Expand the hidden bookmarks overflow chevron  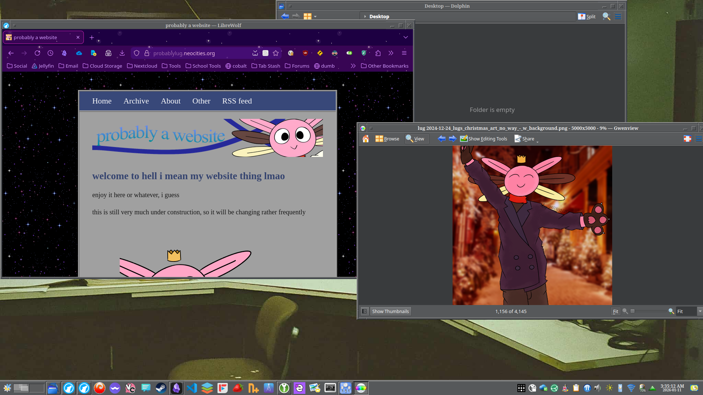[x=353, y=66]
